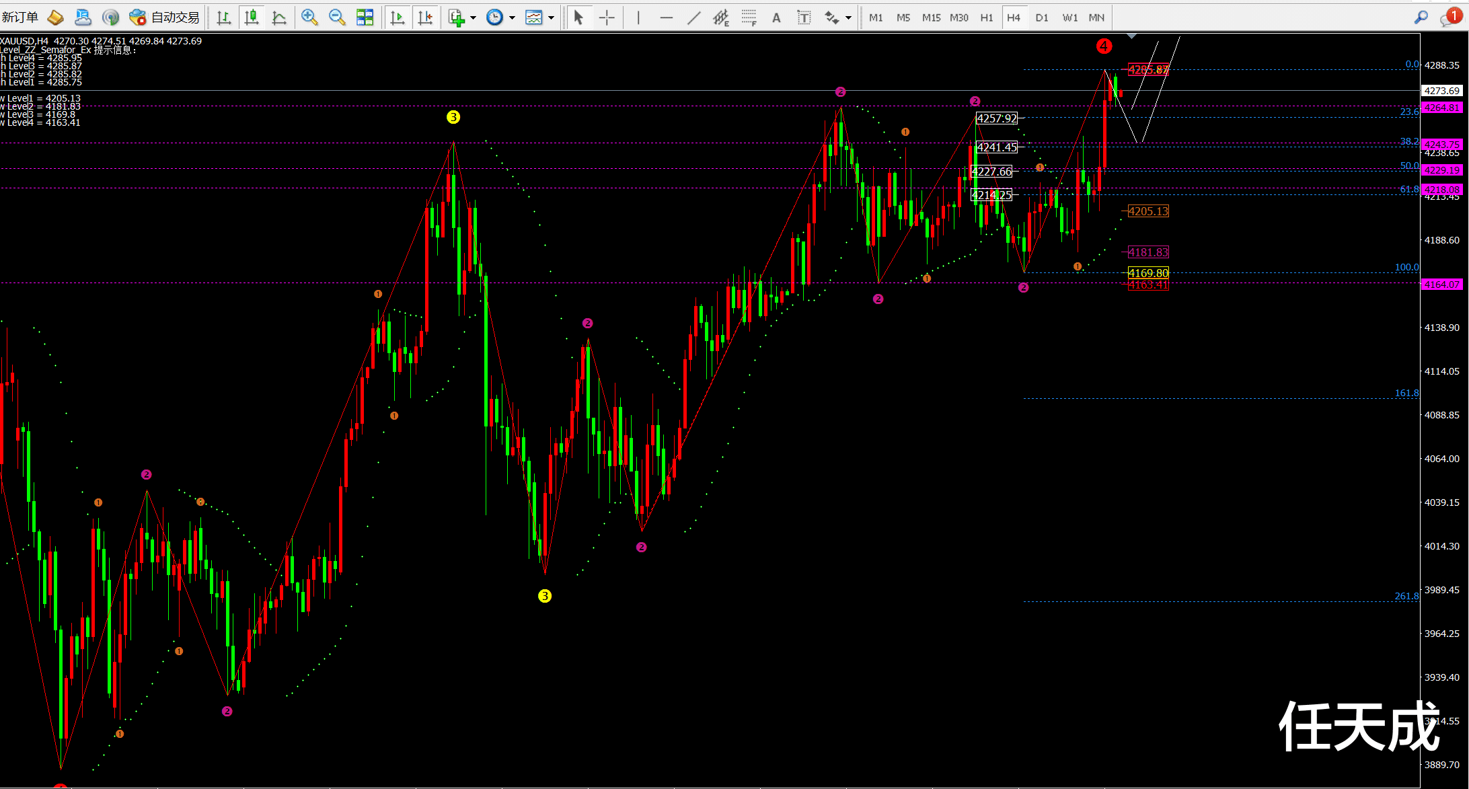Zoom in on the chart
The width and height of the screenshot is (1469, 789).
(x=309, y=17)
